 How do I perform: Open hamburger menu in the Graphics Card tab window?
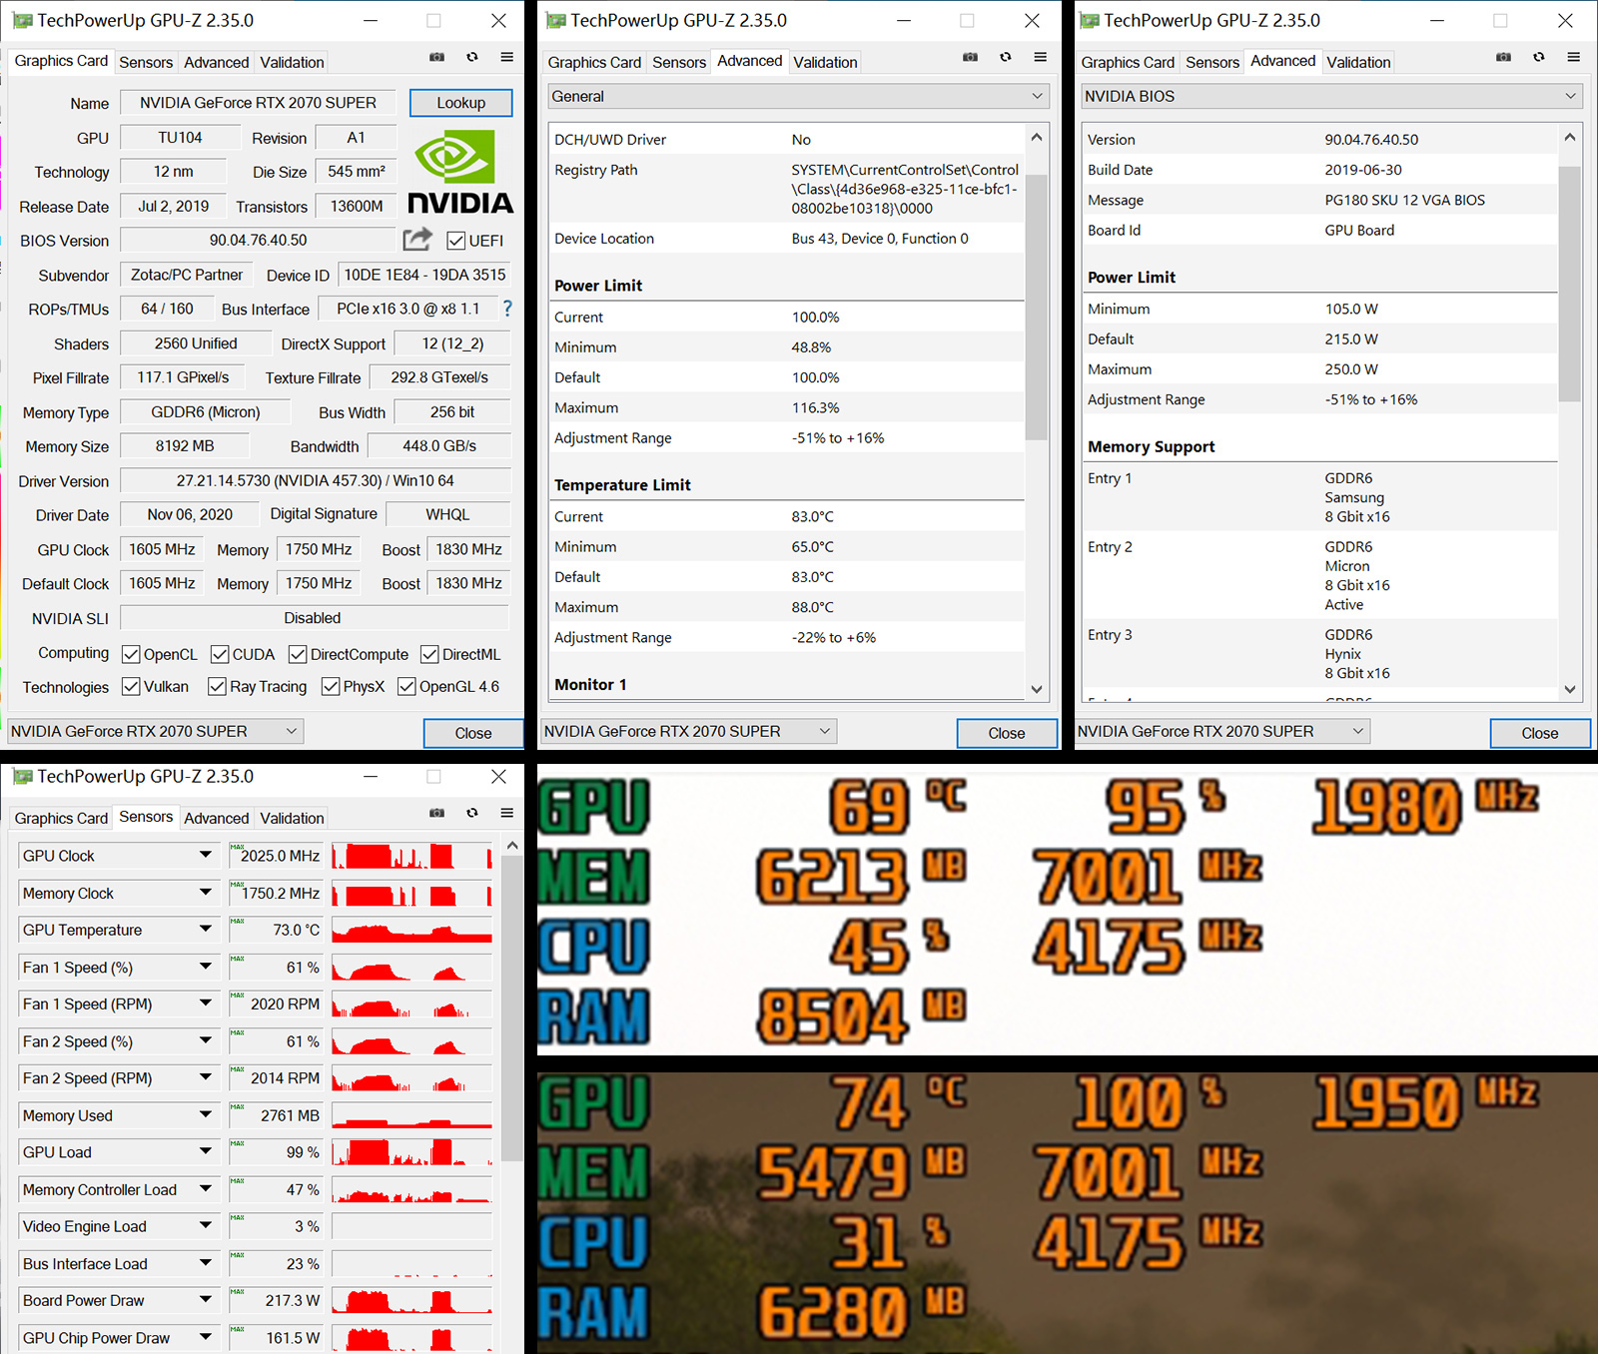tap(507, 58)
